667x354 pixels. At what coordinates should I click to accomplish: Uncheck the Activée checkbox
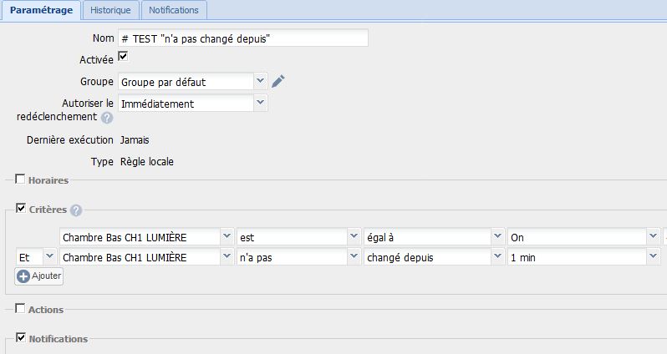pos(123,57)
